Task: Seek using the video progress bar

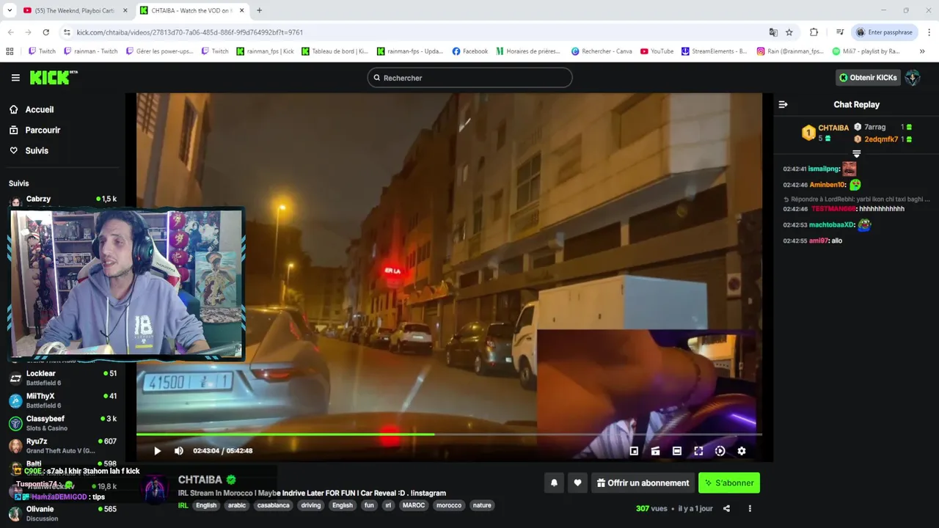Action: click(449, 434)
